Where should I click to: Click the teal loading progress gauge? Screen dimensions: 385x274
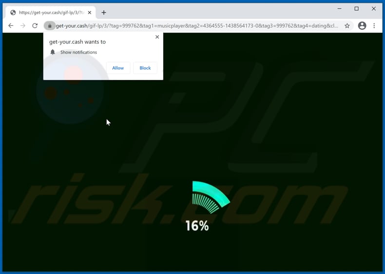click(x=211, y=197)
